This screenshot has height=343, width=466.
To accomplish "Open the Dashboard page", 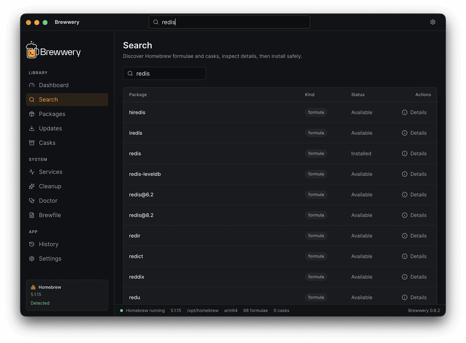I will point(67,85).
